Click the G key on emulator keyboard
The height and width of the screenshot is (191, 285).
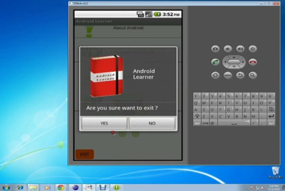229,109
